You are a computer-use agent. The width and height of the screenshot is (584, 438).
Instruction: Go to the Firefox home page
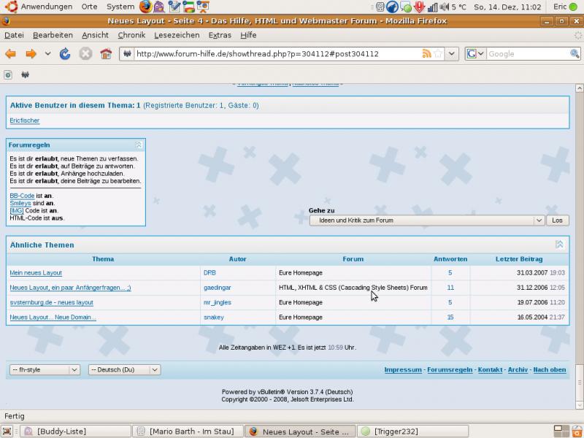point(106,53)
